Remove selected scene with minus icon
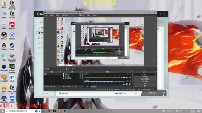202x113 pixels. [x=48, y=86]
